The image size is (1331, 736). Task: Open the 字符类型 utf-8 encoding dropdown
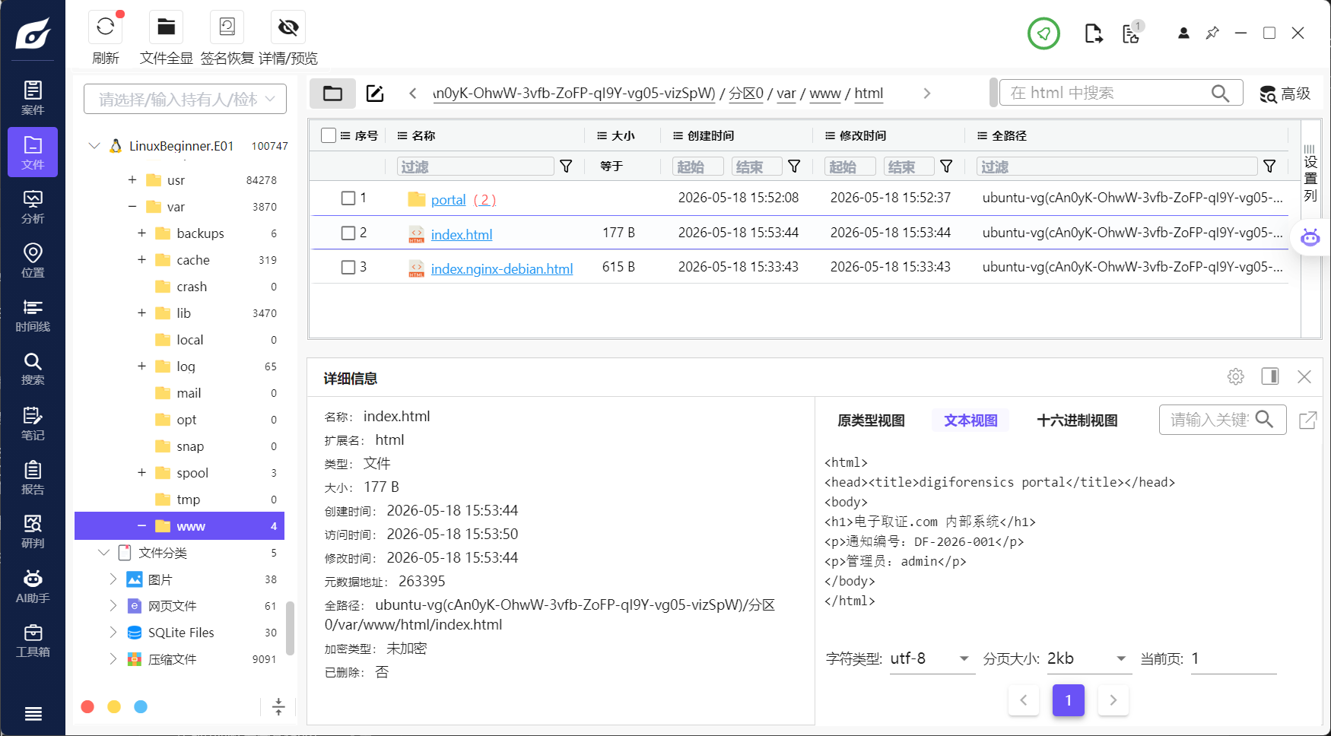(932, 658)
